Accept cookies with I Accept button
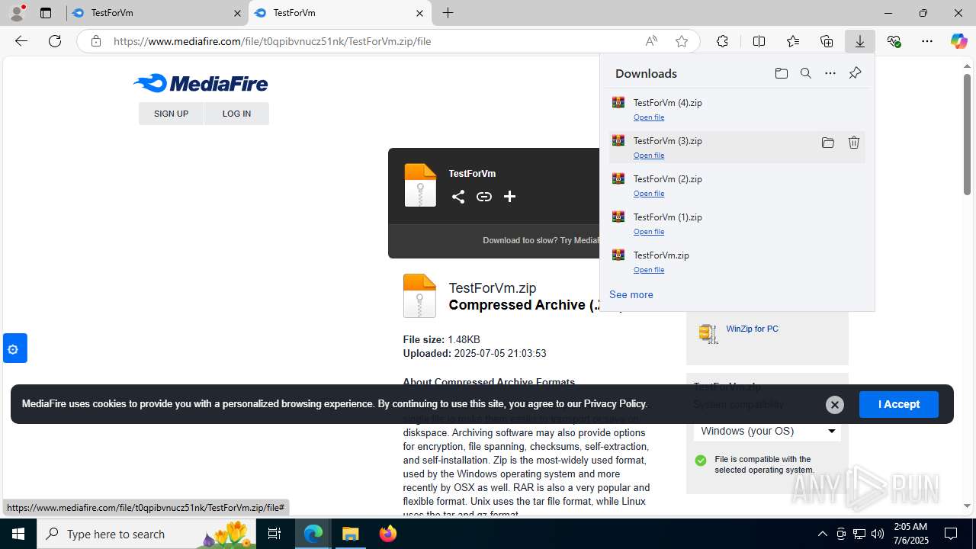The height and width of the screenshot is (549, 976). [898, 404]
